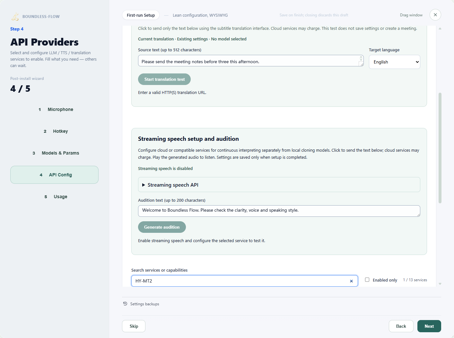Click the Boundless-Flow logo icon
454x338 pixels.
[15, 16]
